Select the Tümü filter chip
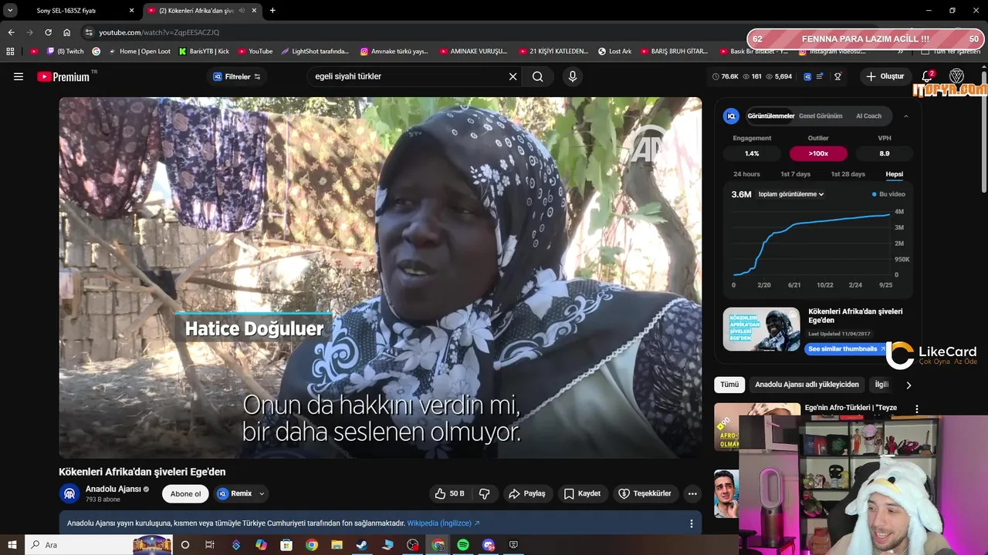Image resolution: width=988 pixels, height=555 pixels. (x=729, y=385)
